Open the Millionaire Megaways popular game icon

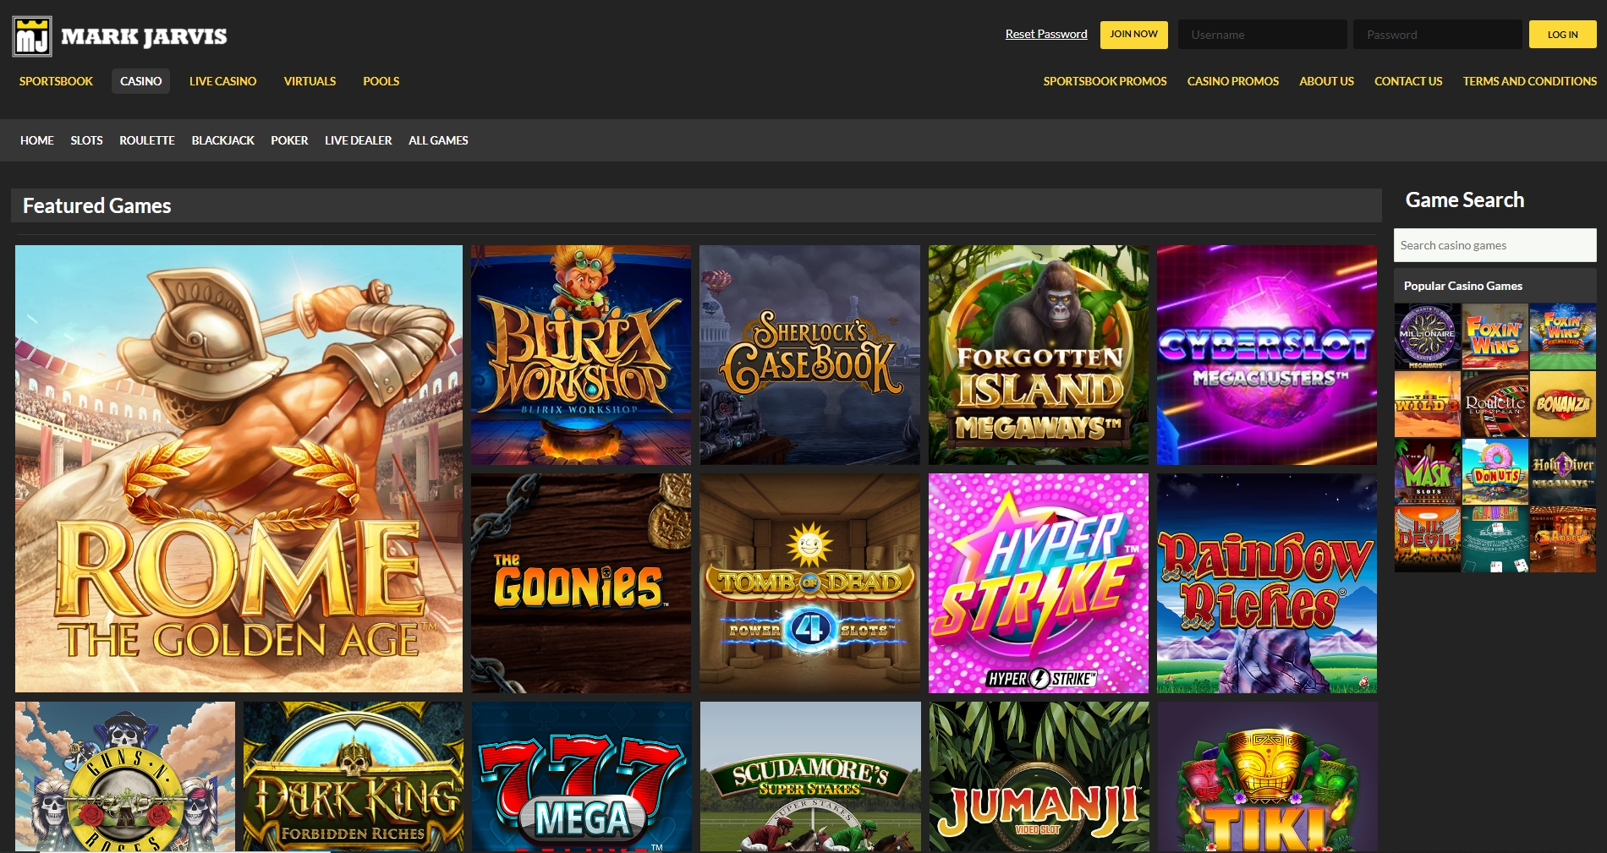point(1428,336)
